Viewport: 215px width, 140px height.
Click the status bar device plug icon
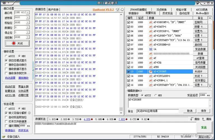[x=4, y=137]
